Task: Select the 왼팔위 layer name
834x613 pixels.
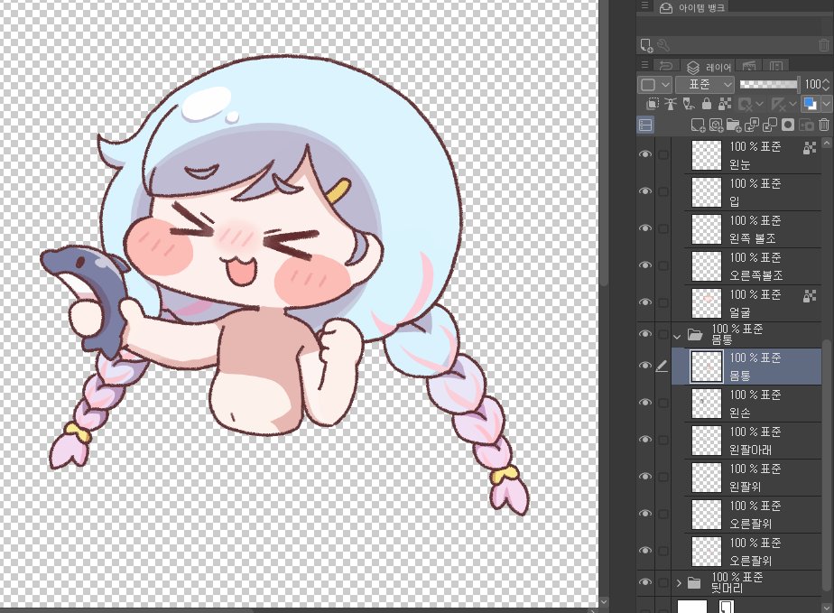Action: tap(745, 487)
